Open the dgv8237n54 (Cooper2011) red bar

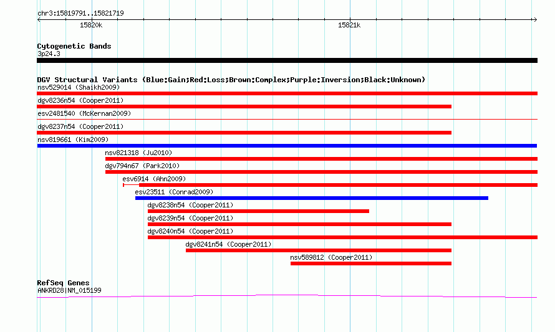[244, 133]
